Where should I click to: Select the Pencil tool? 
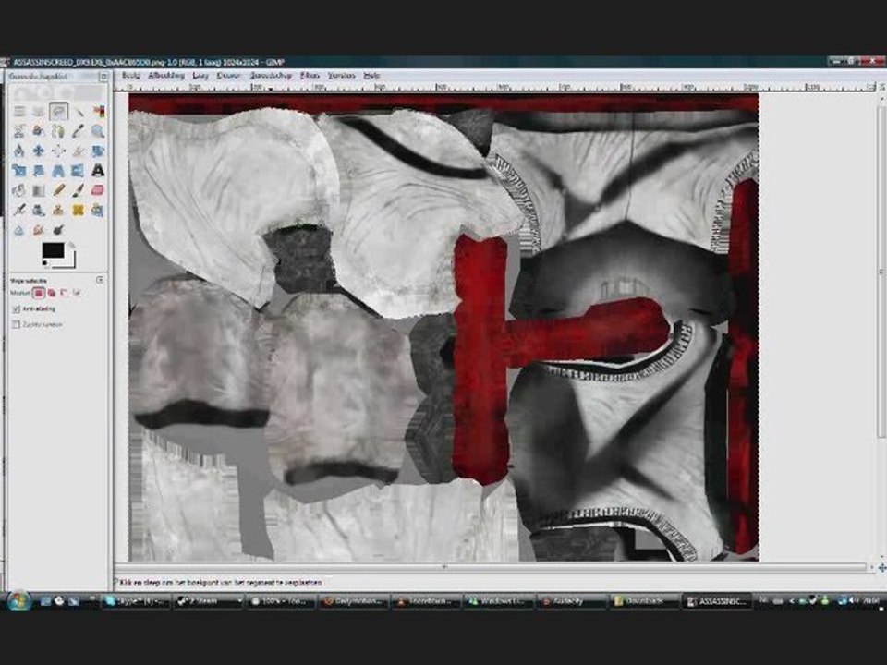click(x=58, y=190)
